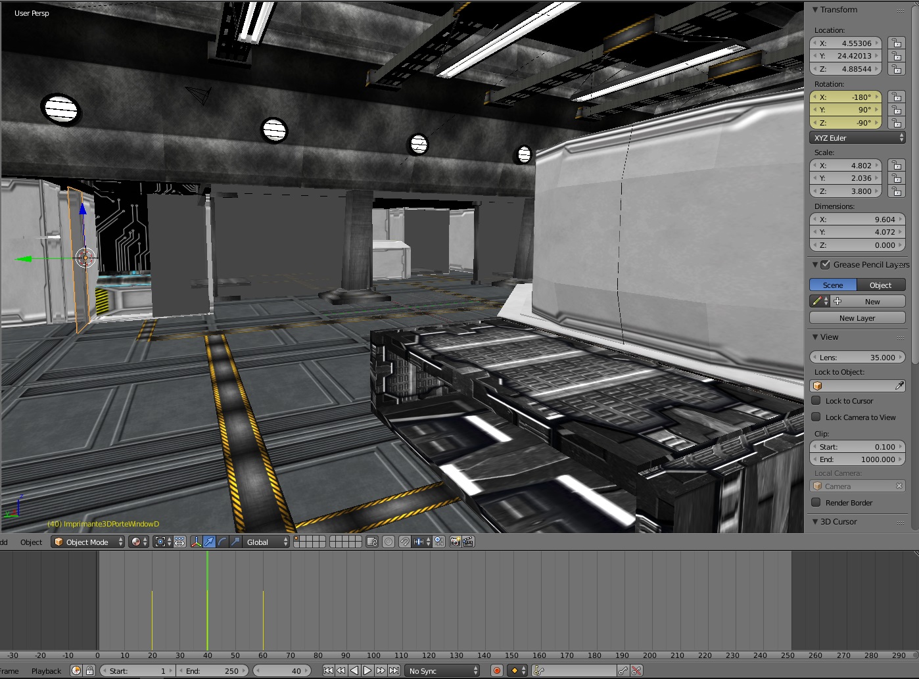Viewport: 919px width, 679px height.
Task: Jump to the last frame of the timeline
Action: 394,670
